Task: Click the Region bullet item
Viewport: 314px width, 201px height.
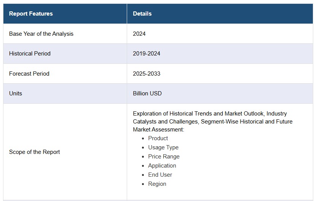Action: point(157,184)
